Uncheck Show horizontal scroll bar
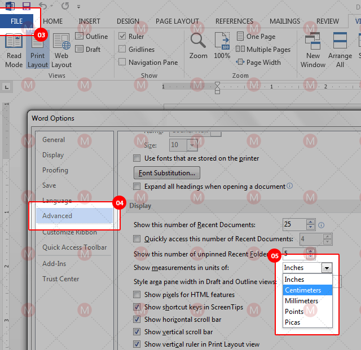This screenshot has width=361, height=350. point(137,319)
